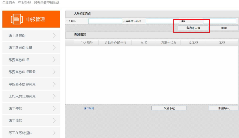Click the 企业首页 breadcrumb link
The width and height of the screenshot is (239, 138).
pos(8,3)
